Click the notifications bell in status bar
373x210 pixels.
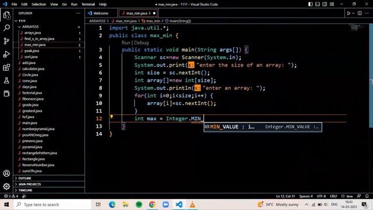point(367,196)
